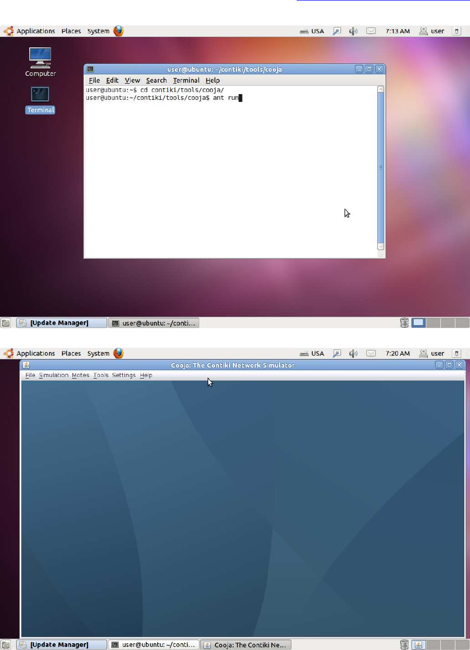Viewport: 470px width, 650px height.
Task: Open the volume icon in the 7:13 AM panel
Action: (353, 31)
